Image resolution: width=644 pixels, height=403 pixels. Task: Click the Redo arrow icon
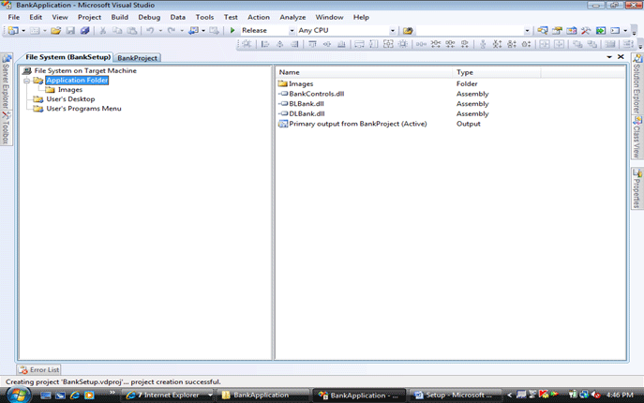(172, 30)
